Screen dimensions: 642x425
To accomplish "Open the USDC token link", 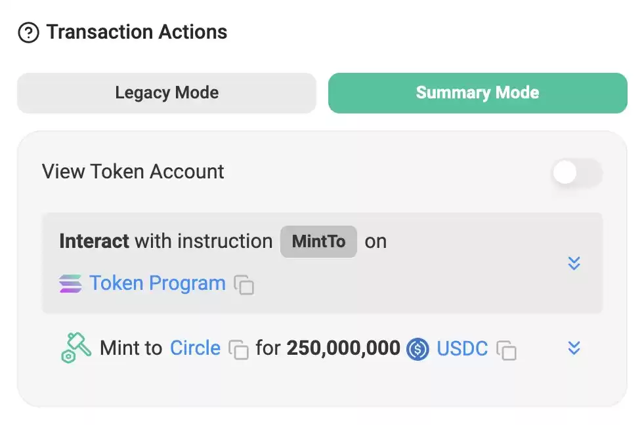I will (x=462, y=349).
